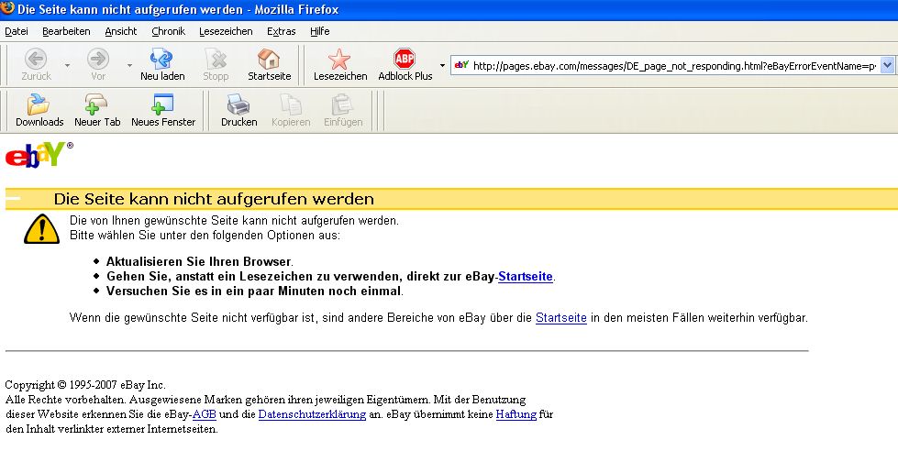Open the Extras menu
Viewport: 898px width, 473px height.
(282, 31)
